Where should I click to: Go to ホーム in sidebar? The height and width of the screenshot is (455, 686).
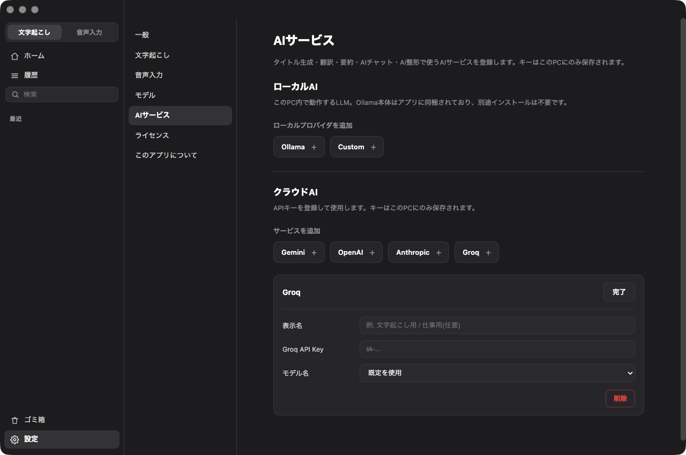(x=62, y=56)
